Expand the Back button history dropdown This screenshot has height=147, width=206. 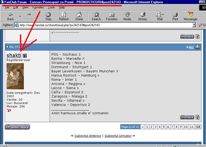tap(20, 16)
